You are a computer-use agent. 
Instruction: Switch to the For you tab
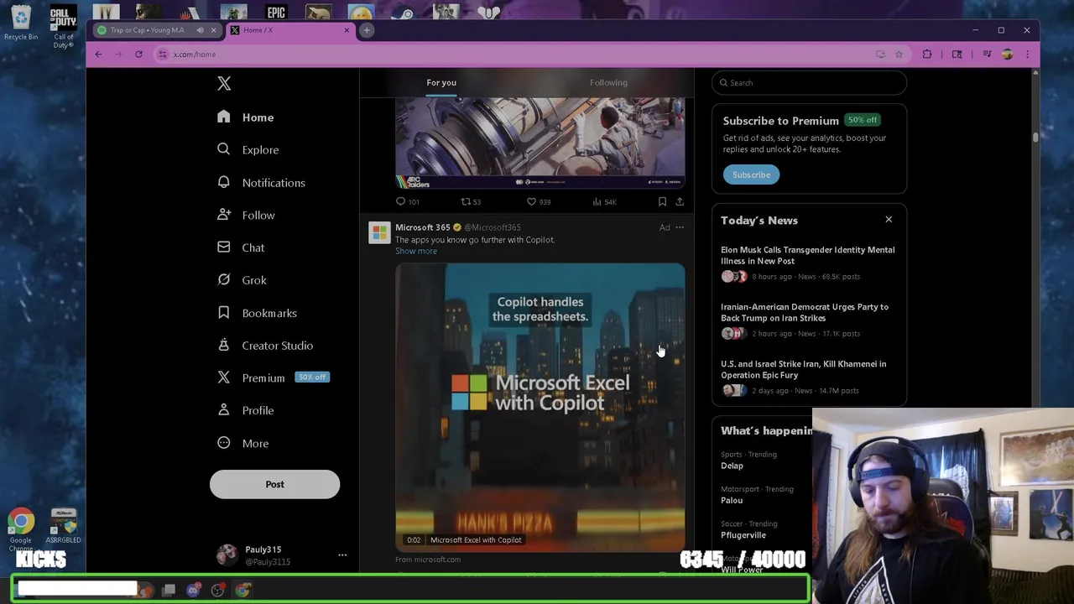click(441, 82)
